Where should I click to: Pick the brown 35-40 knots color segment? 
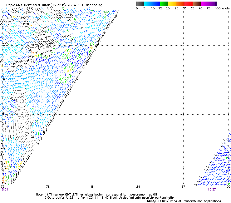click(x=197, y=4)
